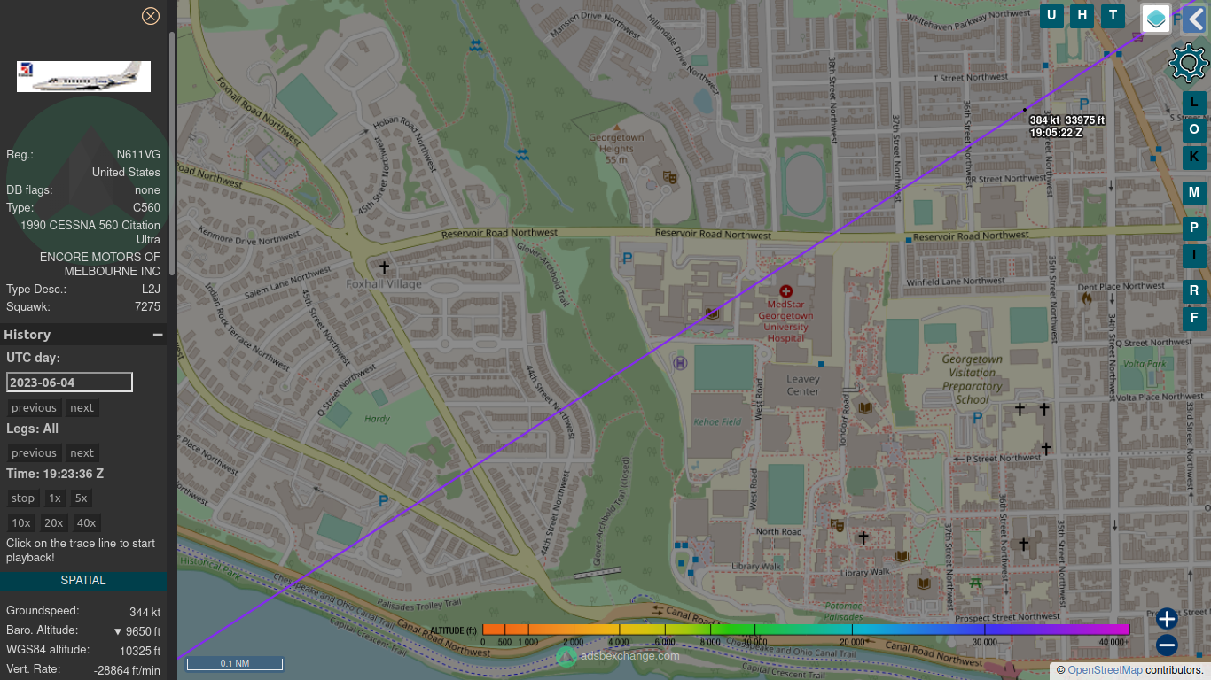Image resolution: width=1211 pixels, height=680 pixels.
Task: Select next leg
Action: click(x=82, y=453)
